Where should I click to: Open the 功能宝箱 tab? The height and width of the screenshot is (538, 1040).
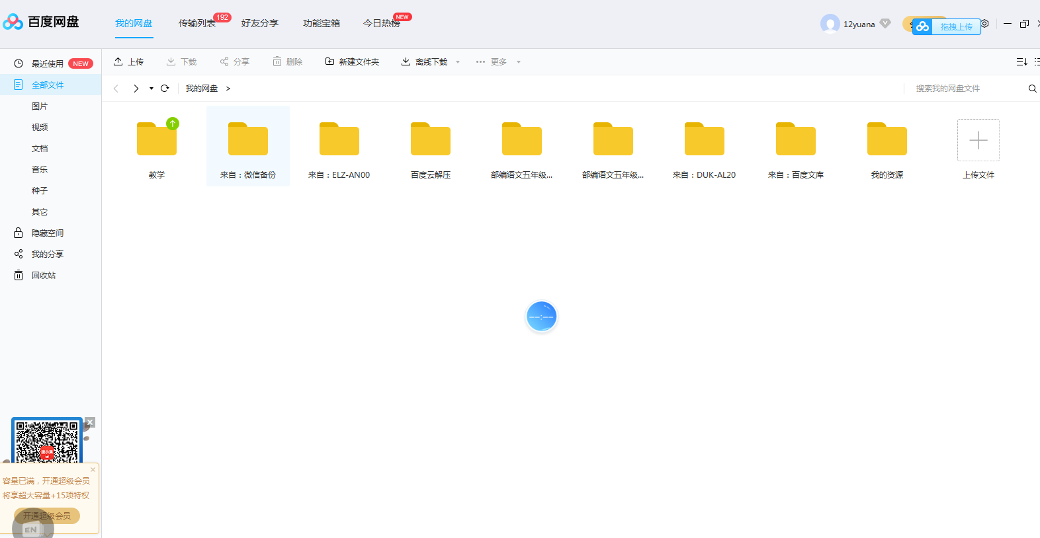point(322,24)
